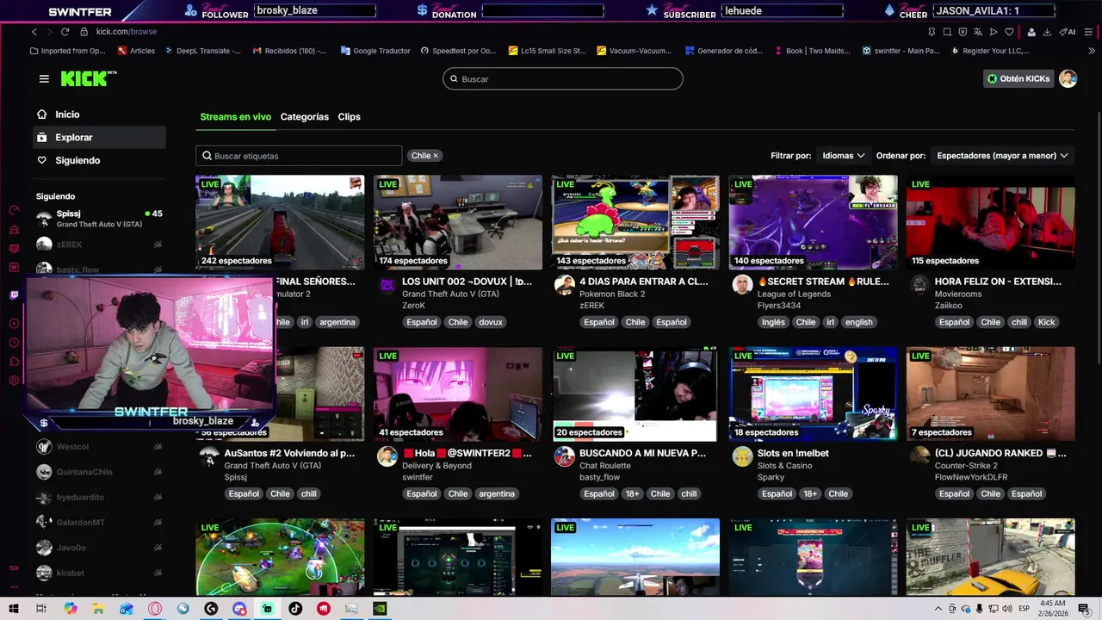Click the Sparky channel avatar
1102x620 pixels.
(742, 456)
